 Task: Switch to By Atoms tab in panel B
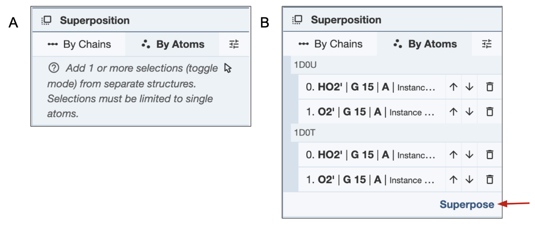coord(425,44)
